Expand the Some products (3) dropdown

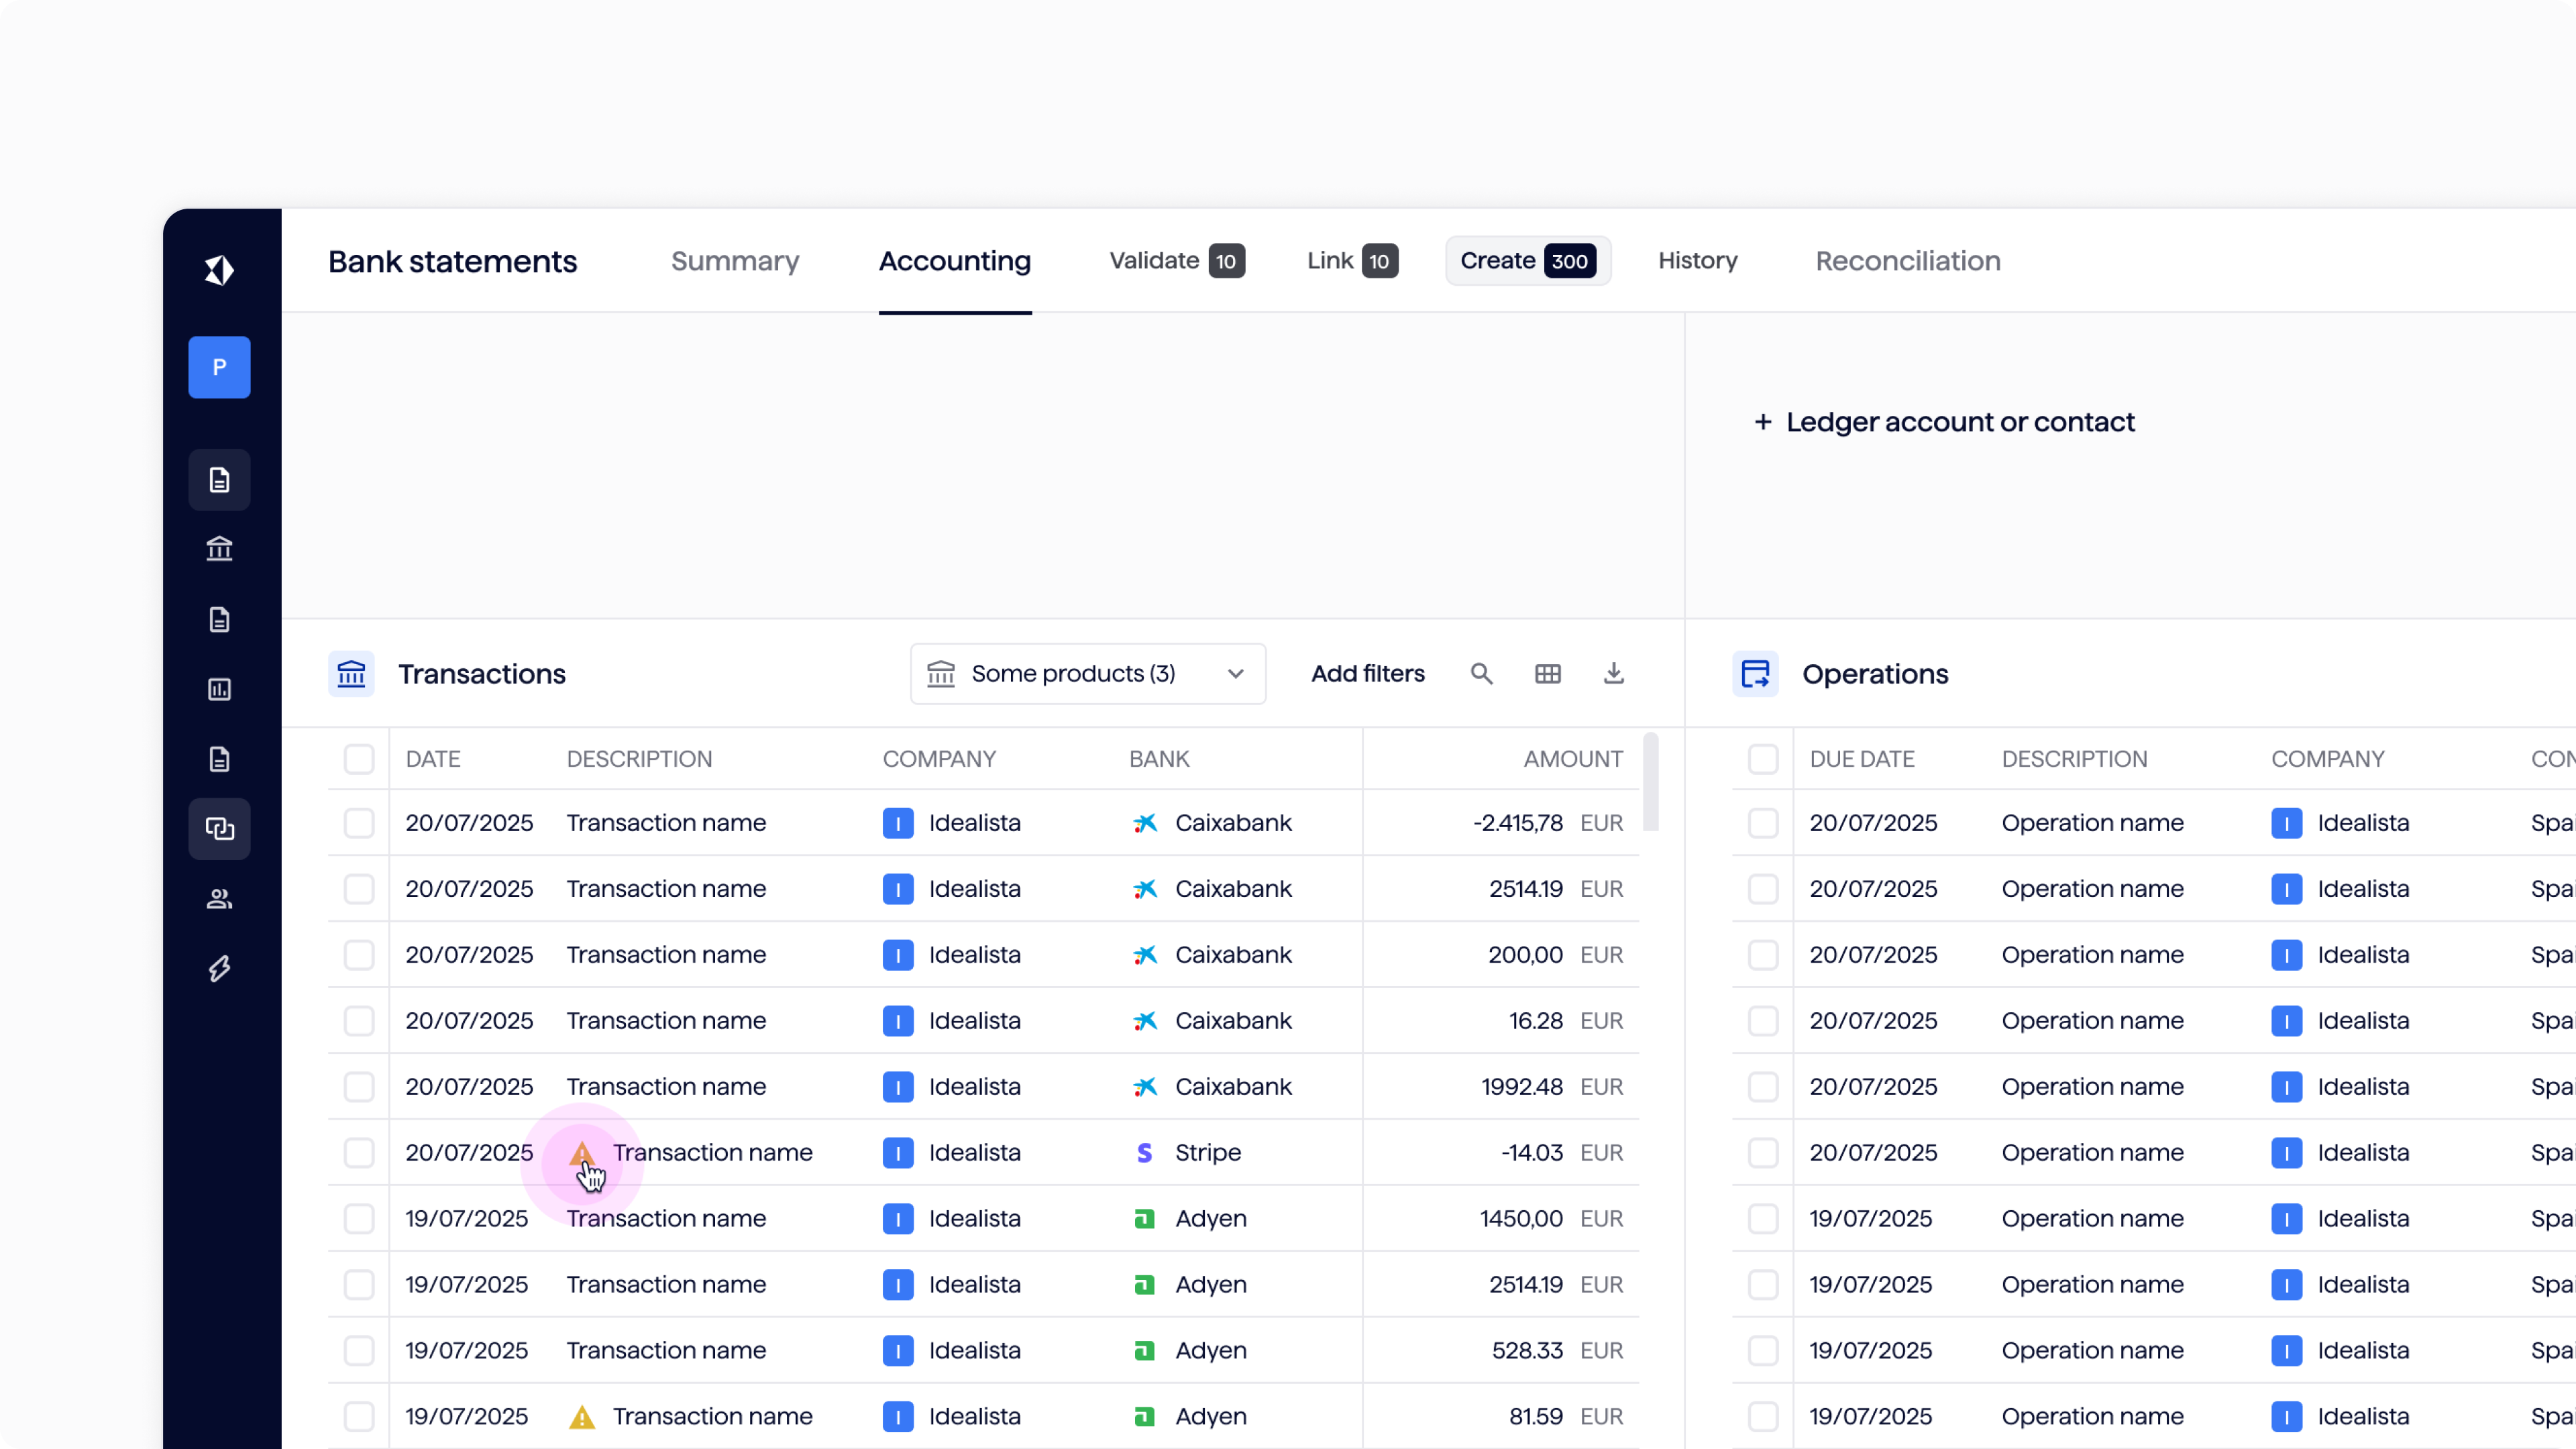(1072, 674)
